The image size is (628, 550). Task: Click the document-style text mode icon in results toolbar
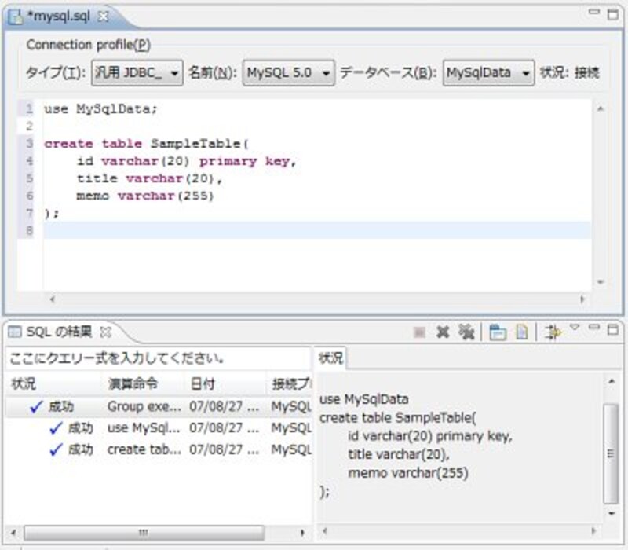click(521, 332)
